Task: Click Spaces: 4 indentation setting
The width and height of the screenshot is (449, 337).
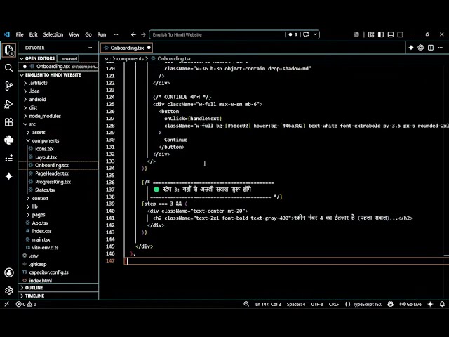Action: 296,304
